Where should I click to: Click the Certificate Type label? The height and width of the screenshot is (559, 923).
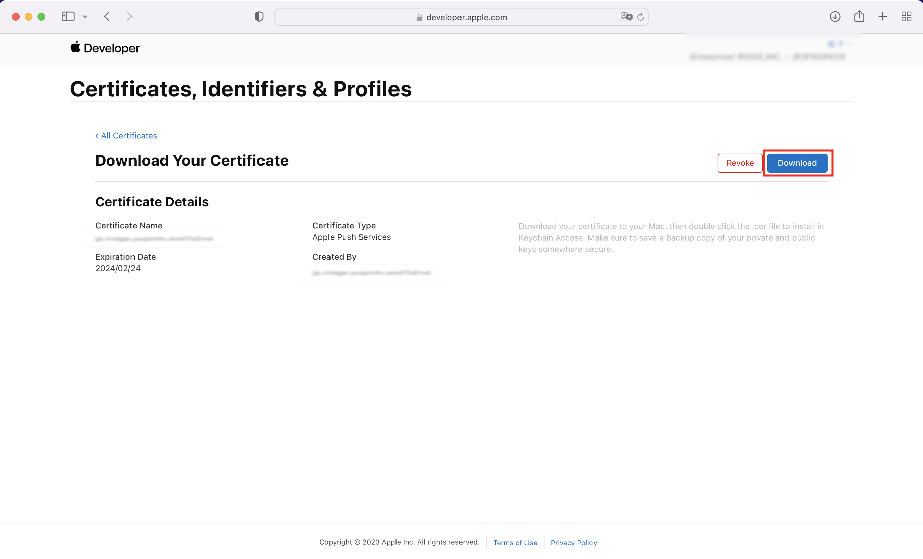pyautogui.click(x=344, y=226)
